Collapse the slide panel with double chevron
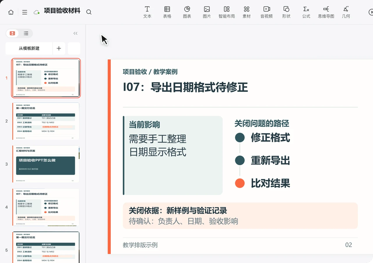This screenshot has width=373, height=263. (75, 33)
